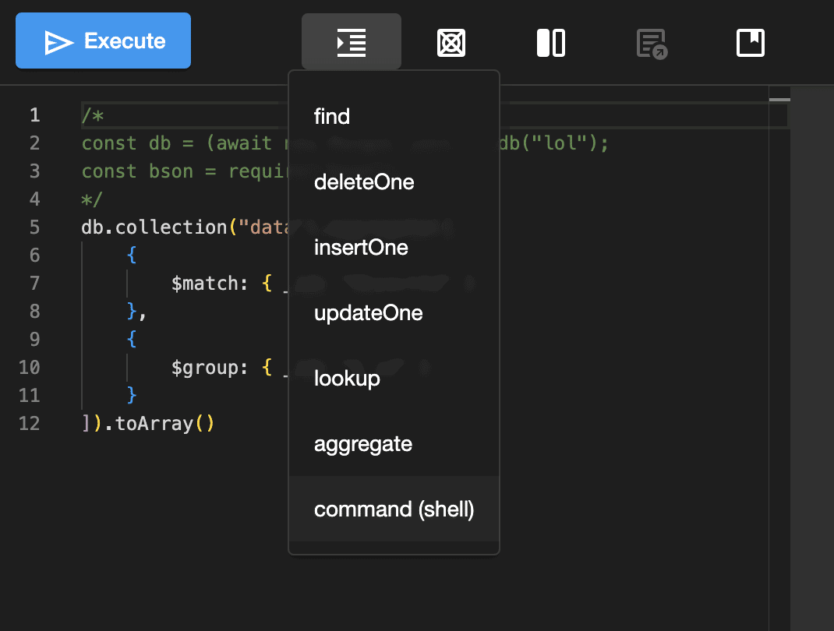
Task: Select the find snippet
Action: (332, 117)
